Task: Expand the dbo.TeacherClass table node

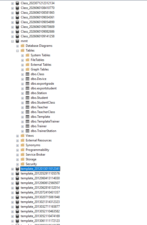Action: coord(23,112)
